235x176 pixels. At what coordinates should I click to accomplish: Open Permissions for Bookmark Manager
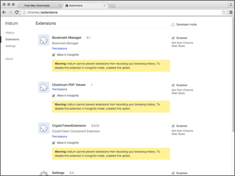click(x=59, y=48)
